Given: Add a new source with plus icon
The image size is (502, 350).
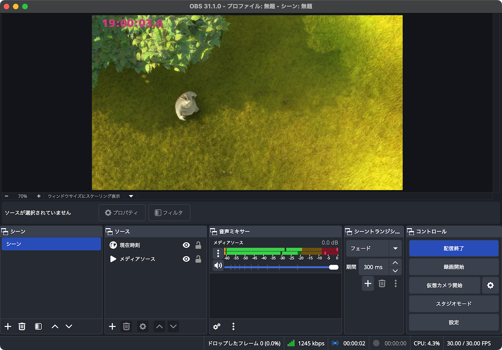Looking at the screenshot, I should (112, 326).
